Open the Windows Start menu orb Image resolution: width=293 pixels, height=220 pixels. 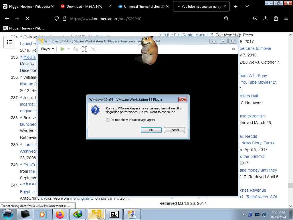coord(7,214)
